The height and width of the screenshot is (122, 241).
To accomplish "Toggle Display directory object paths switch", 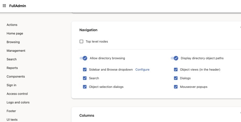I will click(x=175, y=58).
